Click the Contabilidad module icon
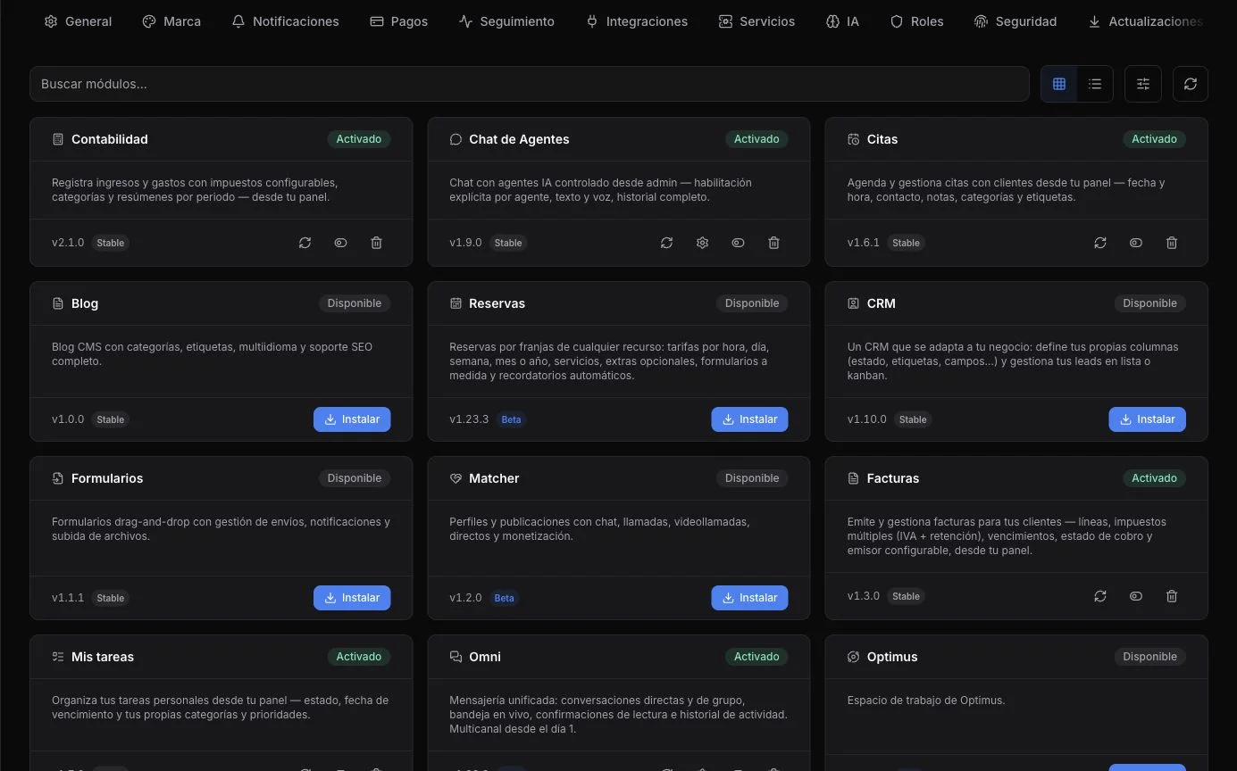This screenshot has width=1237, height=771. tap(58, 139)
